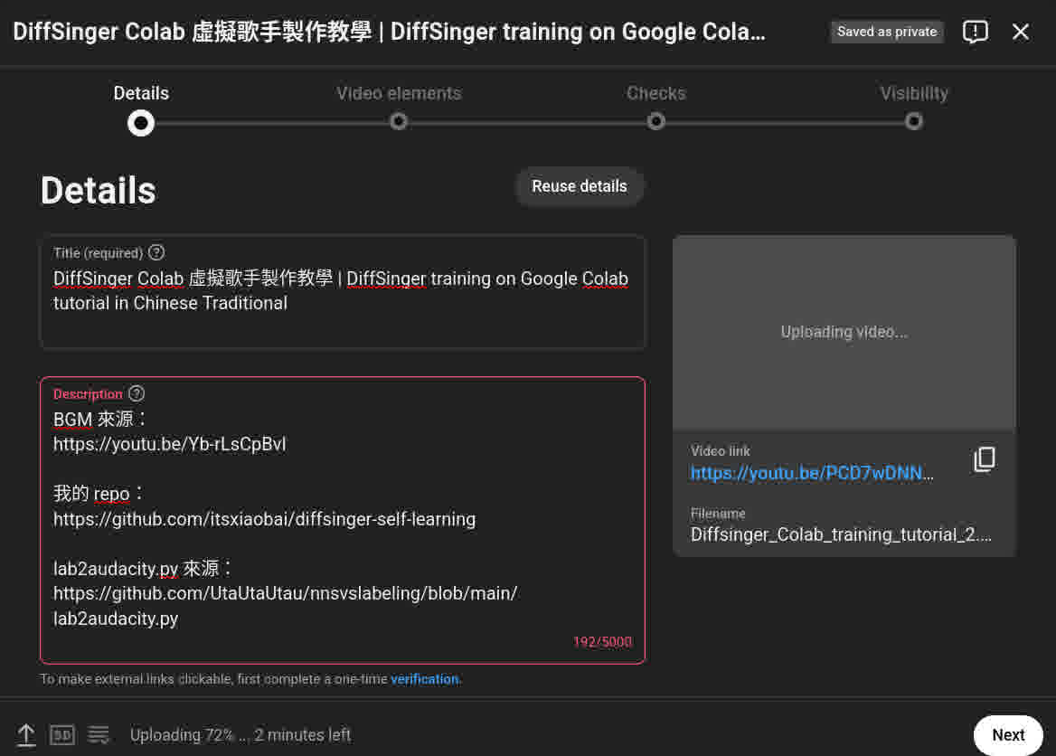Click the '我的 repo' line in description
Image resolution: width=1056 pixels, height=756 pixels.
(x=99, y=494)
